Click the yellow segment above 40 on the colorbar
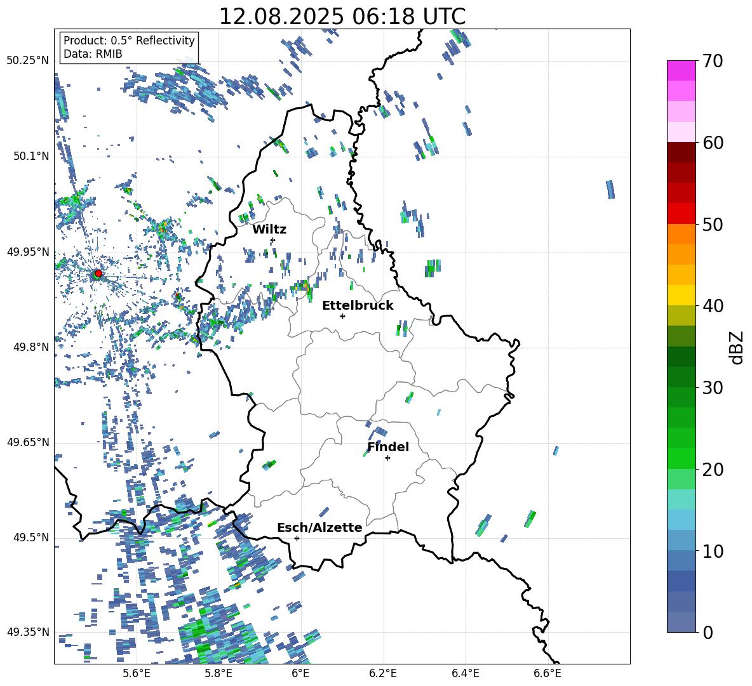 [681, 295]
